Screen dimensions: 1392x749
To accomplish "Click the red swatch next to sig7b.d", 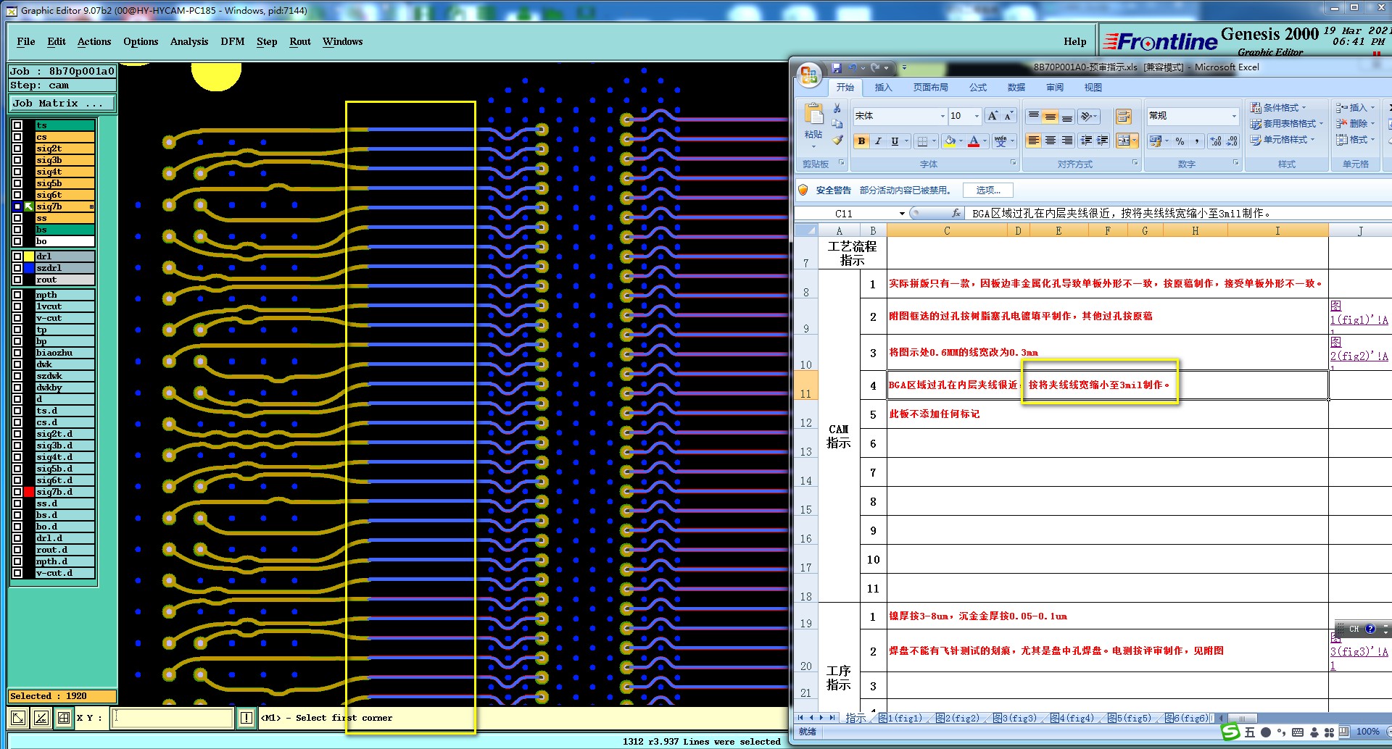I will 29,492.
